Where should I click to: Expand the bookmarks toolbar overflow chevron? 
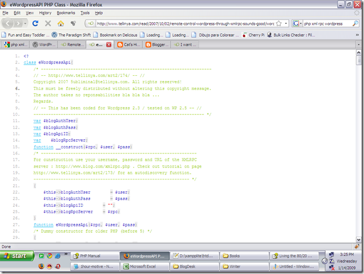(x=357, y=35)
